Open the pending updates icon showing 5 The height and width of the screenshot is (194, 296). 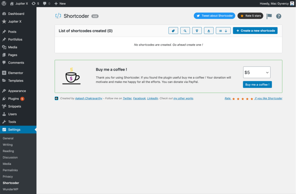pos(35,3)
